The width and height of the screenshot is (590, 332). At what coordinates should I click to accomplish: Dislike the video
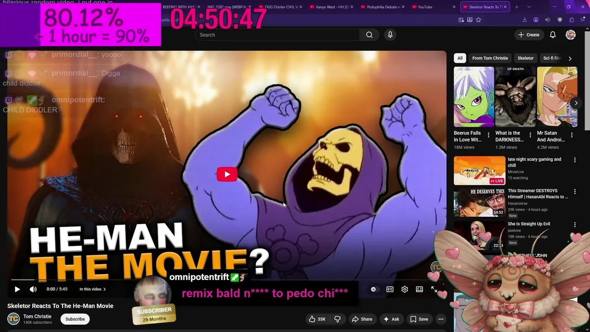[337, 319]
